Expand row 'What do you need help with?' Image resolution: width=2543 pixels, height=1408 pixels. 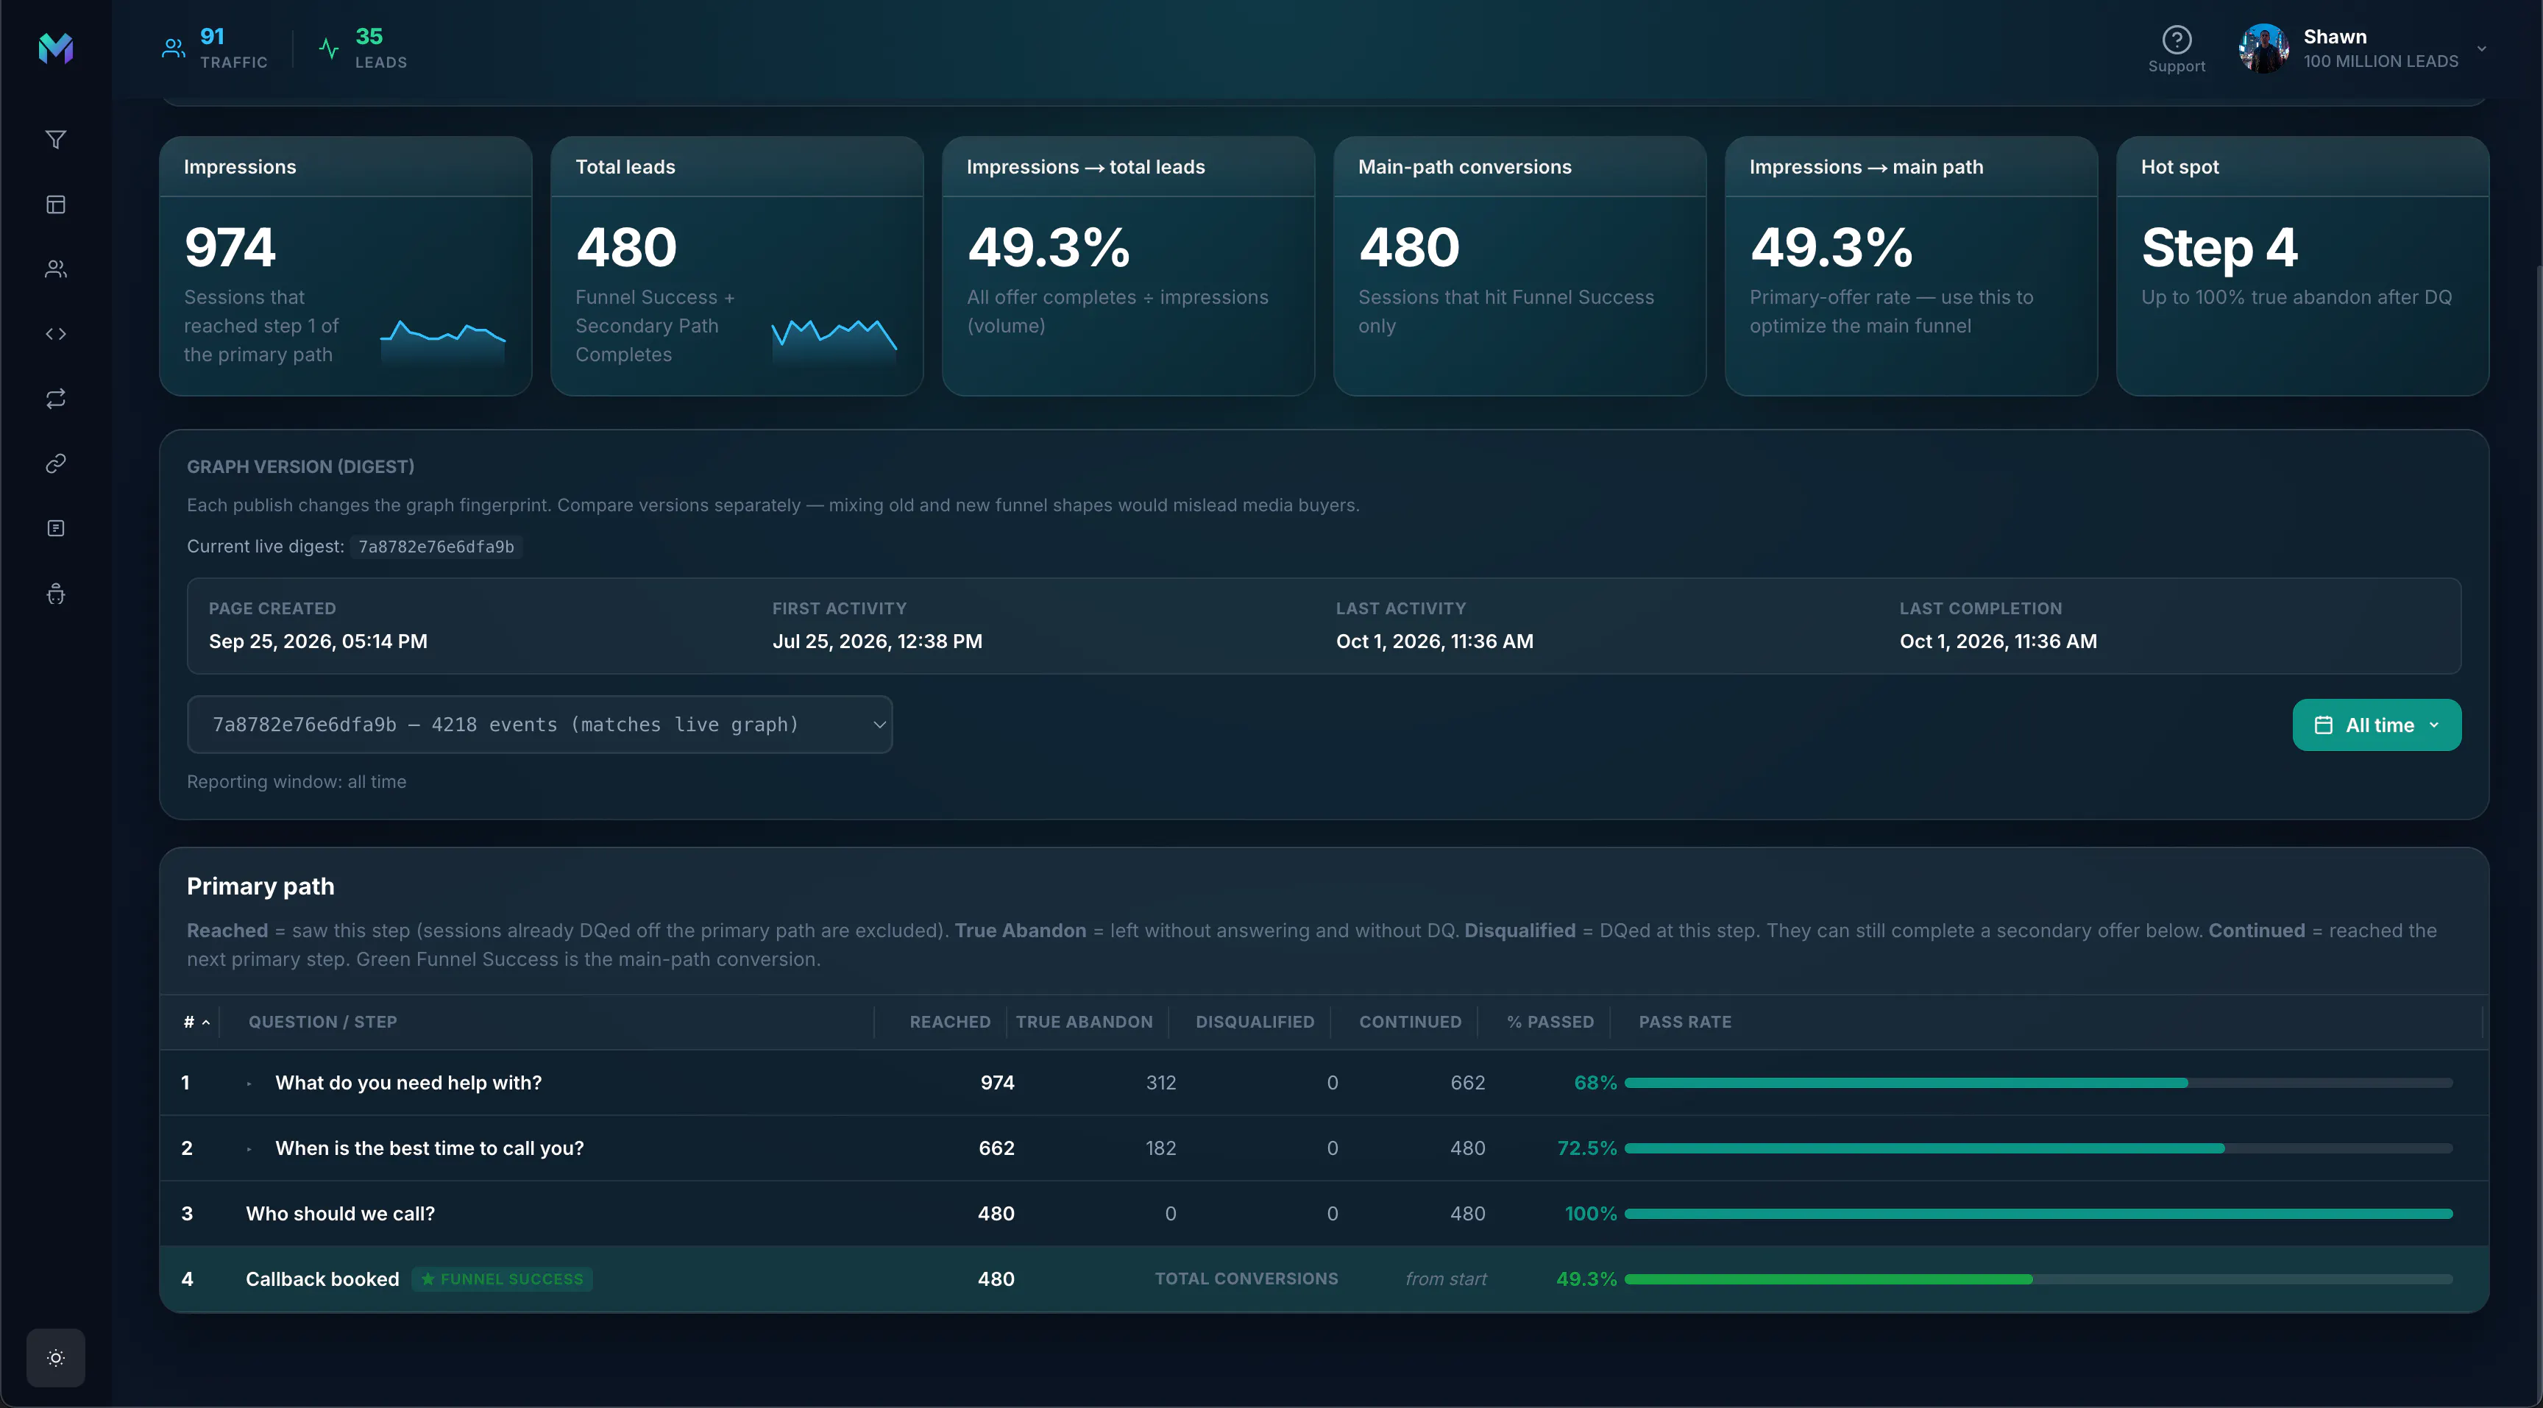coord(249,1084)
